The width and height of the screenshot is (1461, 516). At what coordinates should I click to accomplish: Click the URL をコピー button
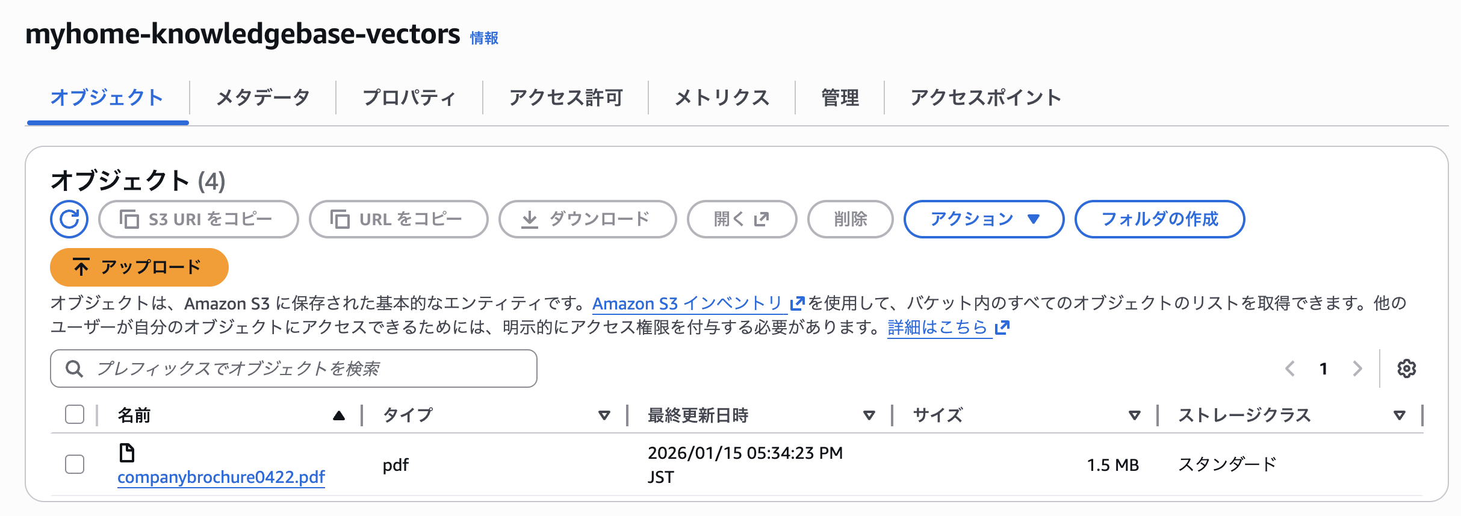tap(398, 219)
